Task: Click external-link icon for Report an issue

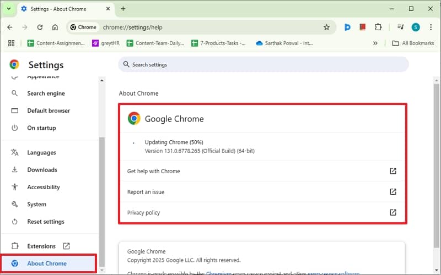Action: (x=393, y=191)
